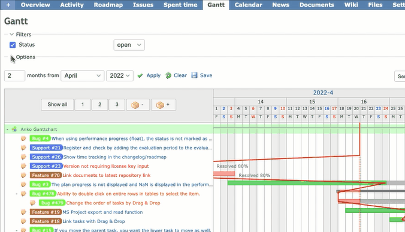Image resolution: width=405 pixels, height=232 pixels.
Task: Click the green Bug #3 Gantt bar
Action: 307,183
